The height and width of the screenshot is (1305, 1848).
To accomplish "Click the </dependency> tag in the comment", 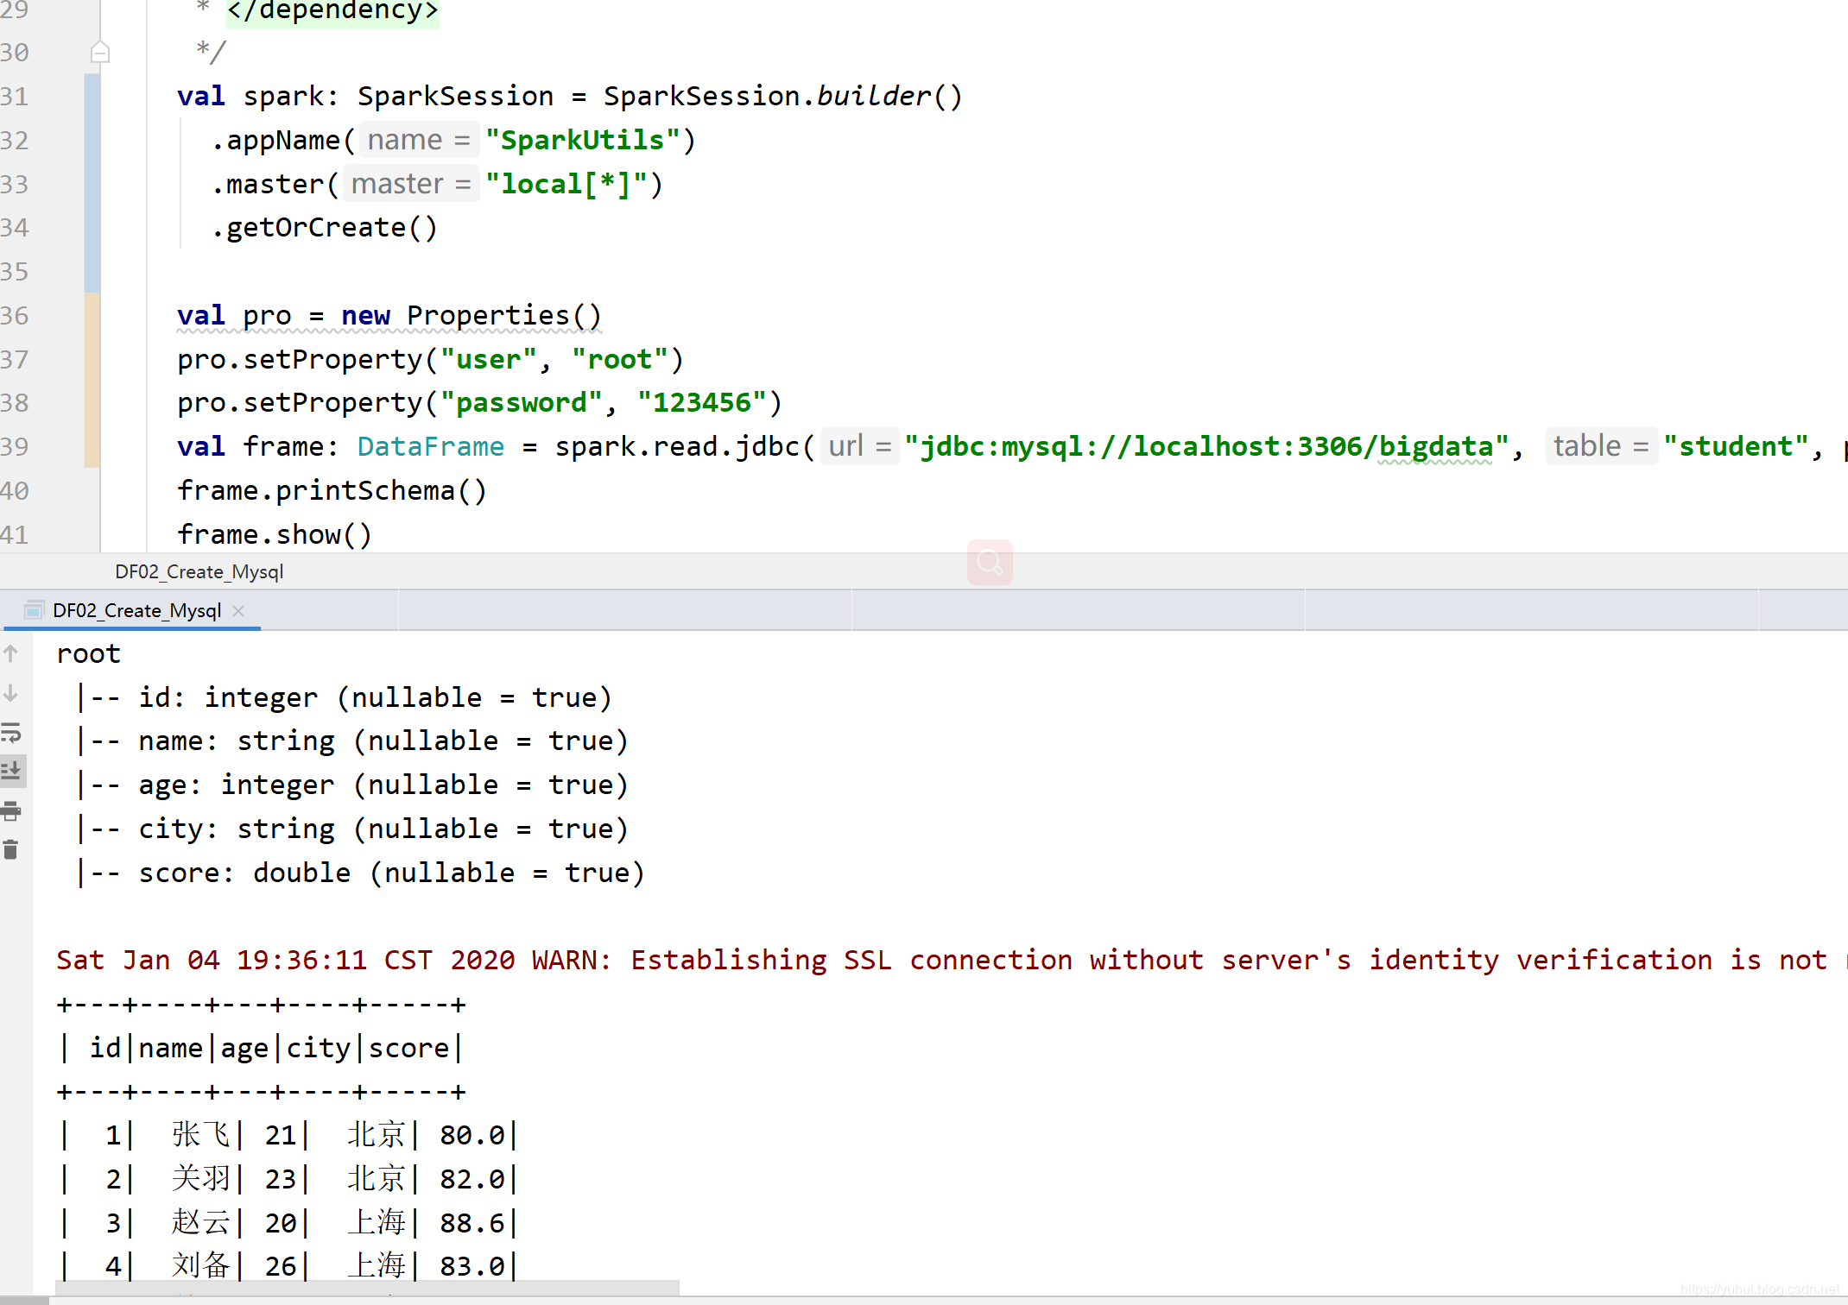I will [x=332, y=12].
